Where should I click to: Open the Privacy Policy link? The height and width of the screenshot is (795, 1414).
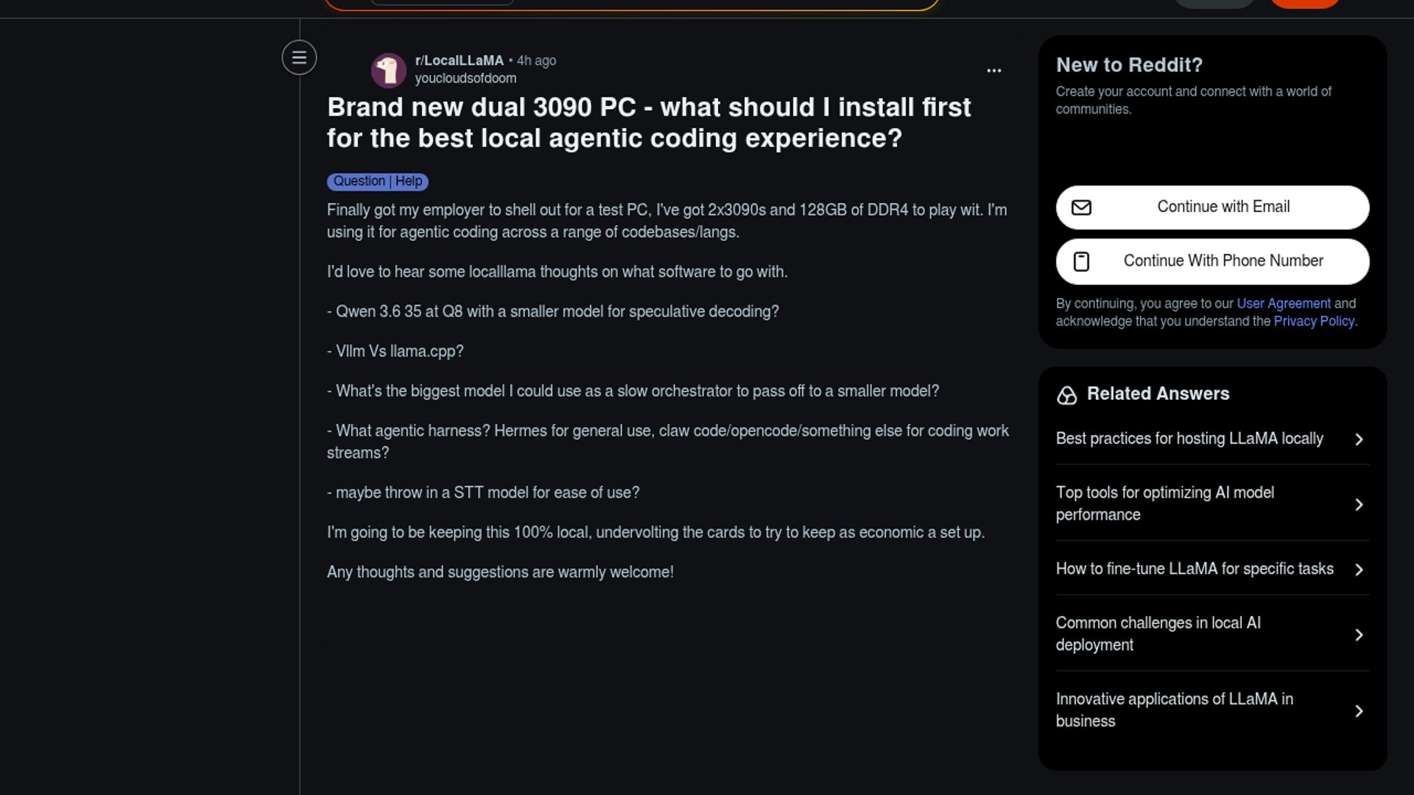coord(1314,321)
